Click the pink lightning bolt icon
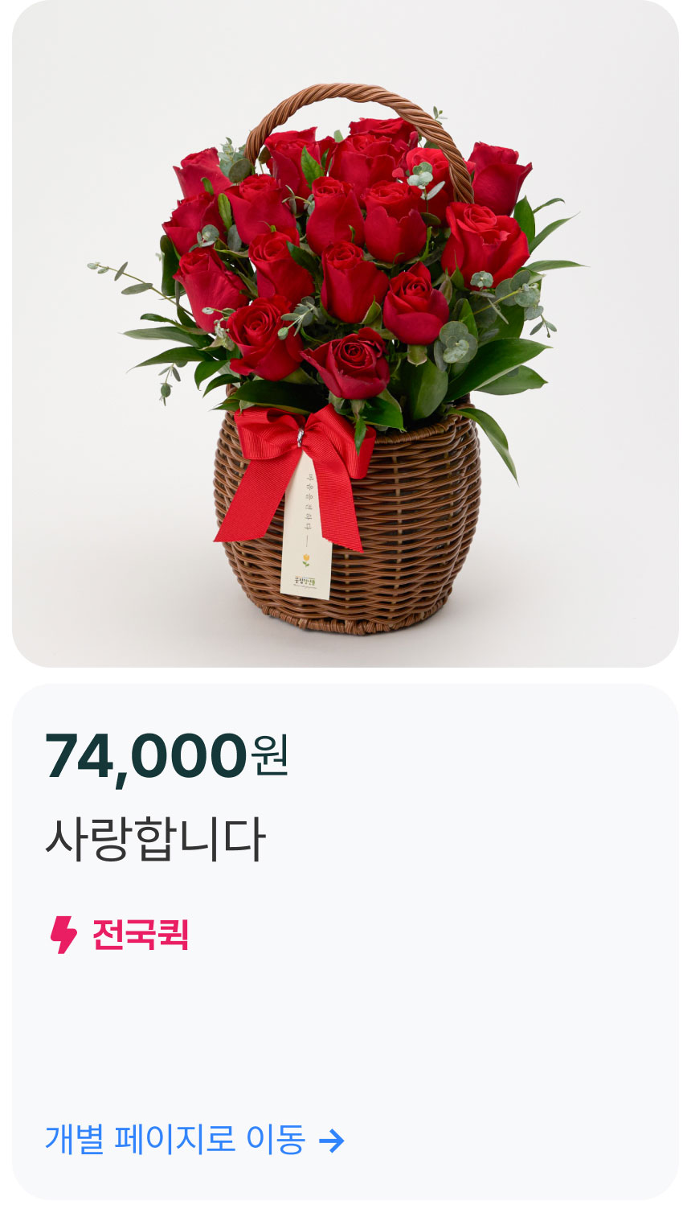Screen dimensions: 691x1213 tap(63, 935)
